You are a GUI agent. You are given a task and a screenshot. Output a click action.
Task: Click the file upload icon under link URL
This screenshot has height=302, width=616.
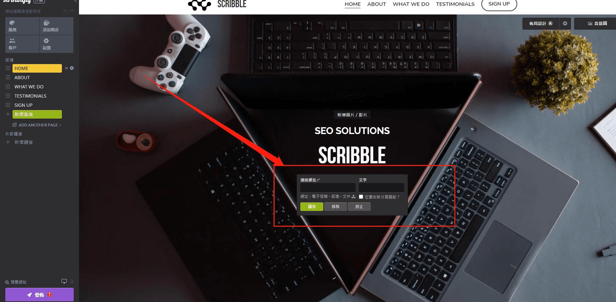tap(354, 197)
